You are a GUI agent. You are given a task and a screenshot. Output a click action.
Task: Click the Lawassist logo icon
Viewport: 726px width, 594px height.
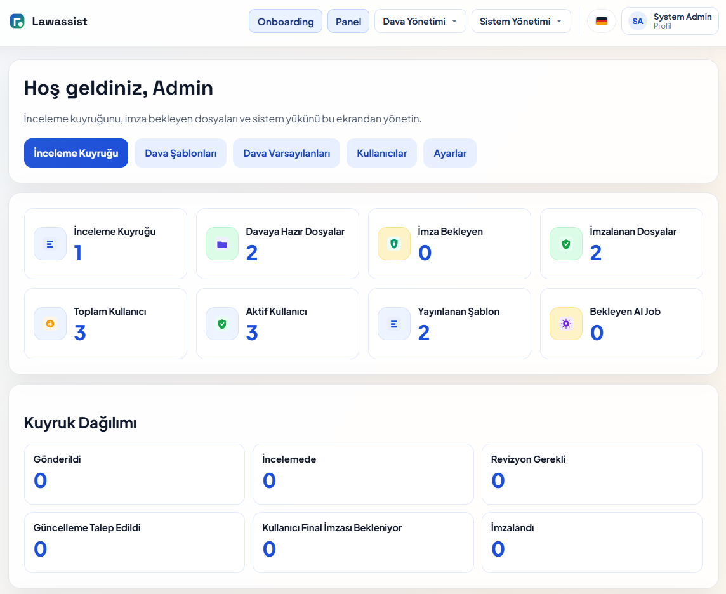16,21
